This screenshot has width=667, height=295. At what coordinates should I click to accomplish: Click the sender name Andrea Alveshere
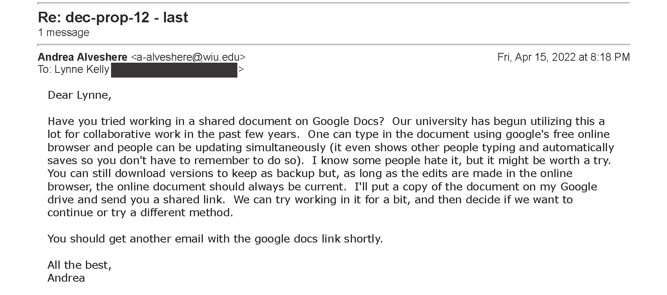(x=82, y=57)
